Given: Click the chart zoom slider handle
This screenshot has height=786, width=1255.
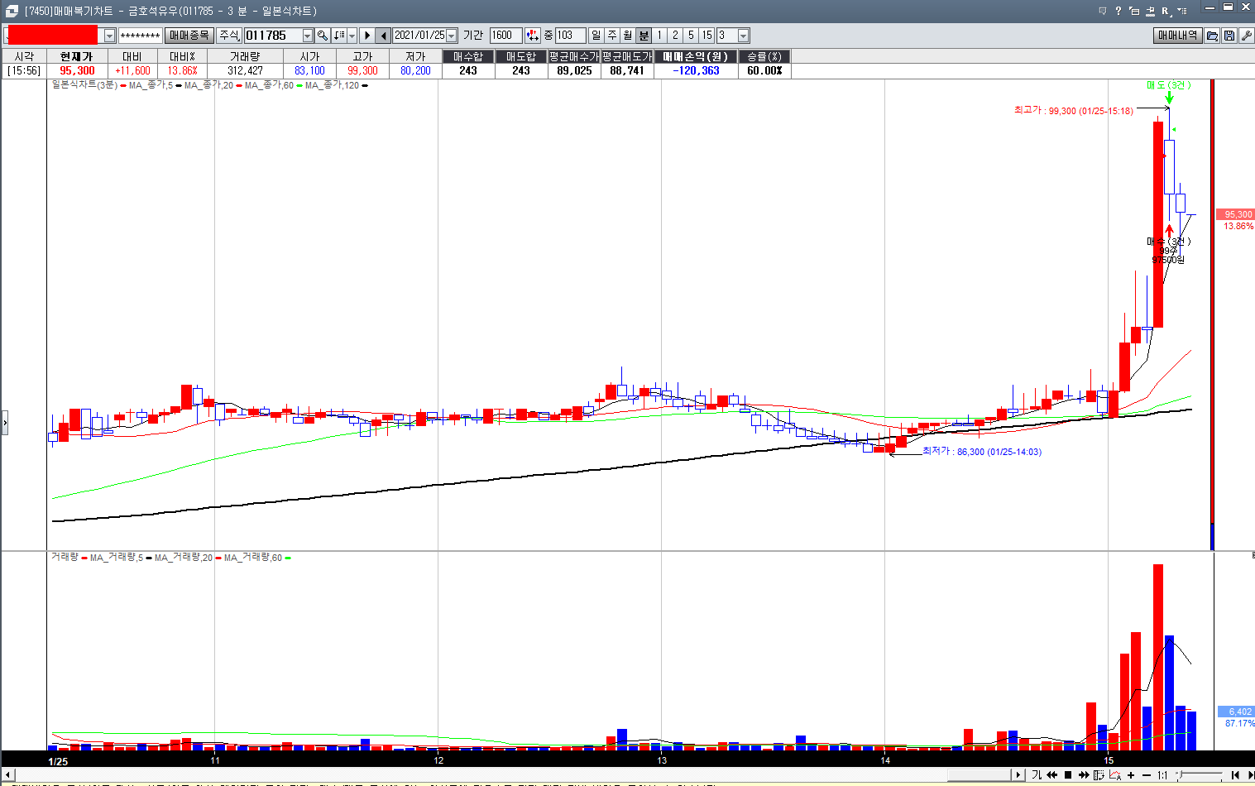Looking at the screenshot, I should [1179, 775].
